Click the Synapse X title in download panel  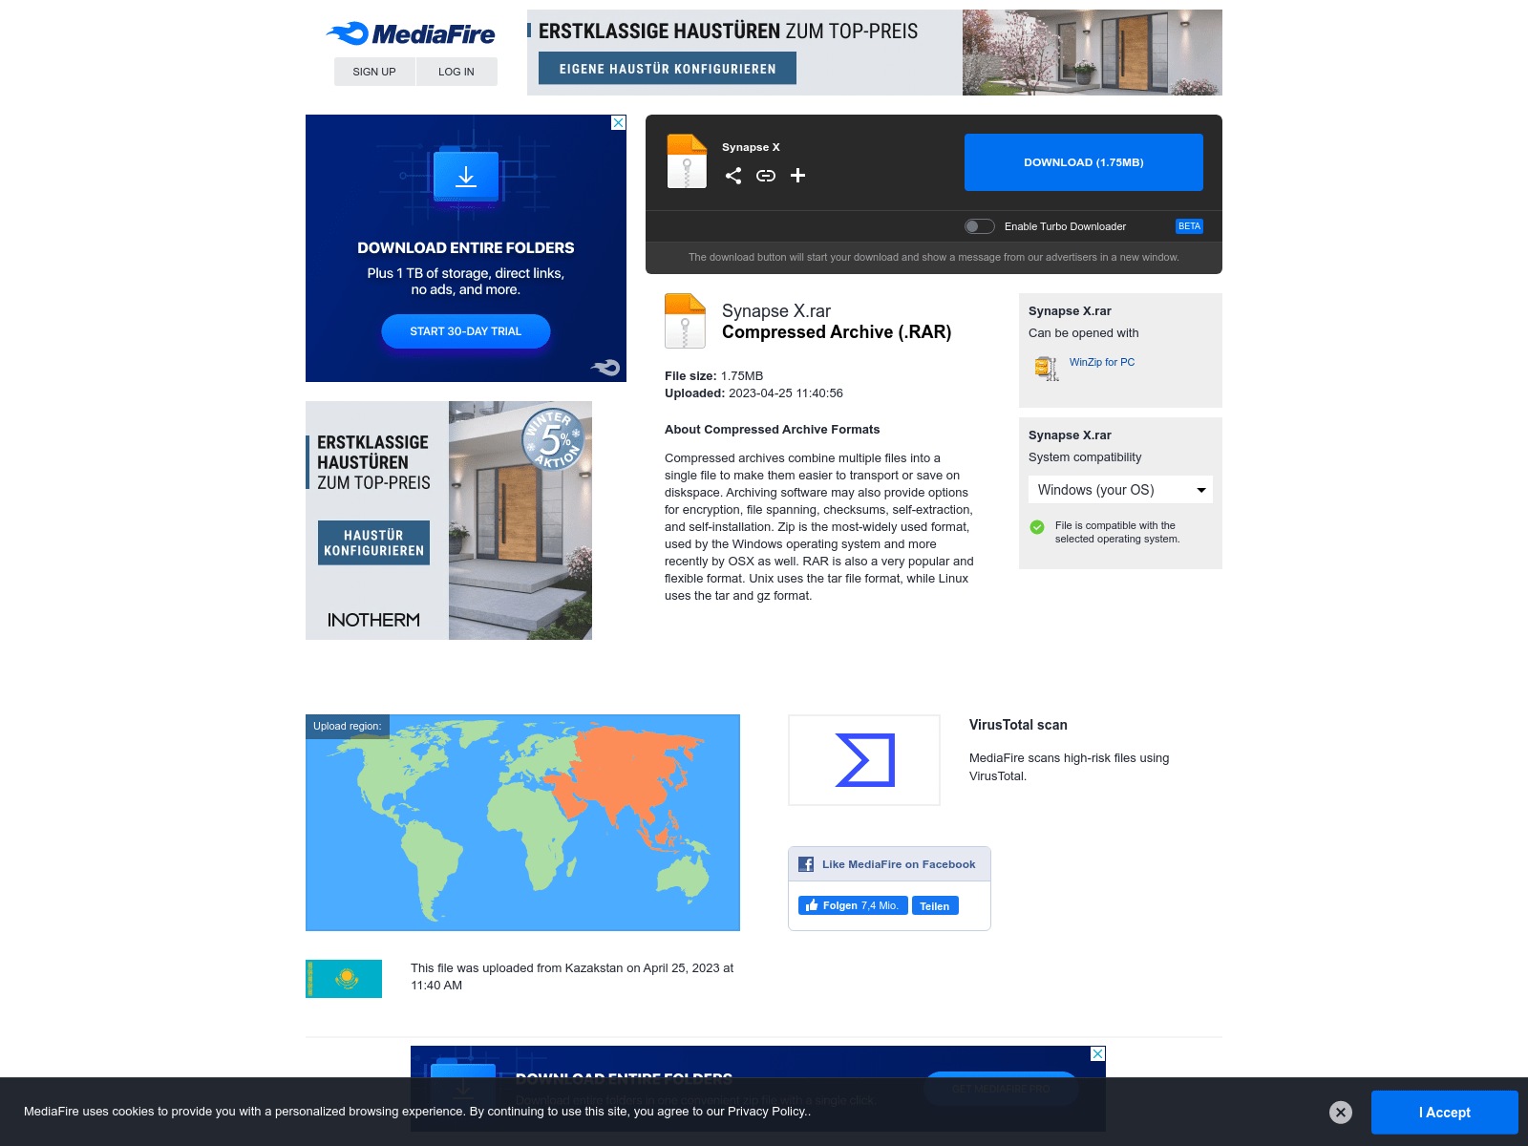pos(751,147)
